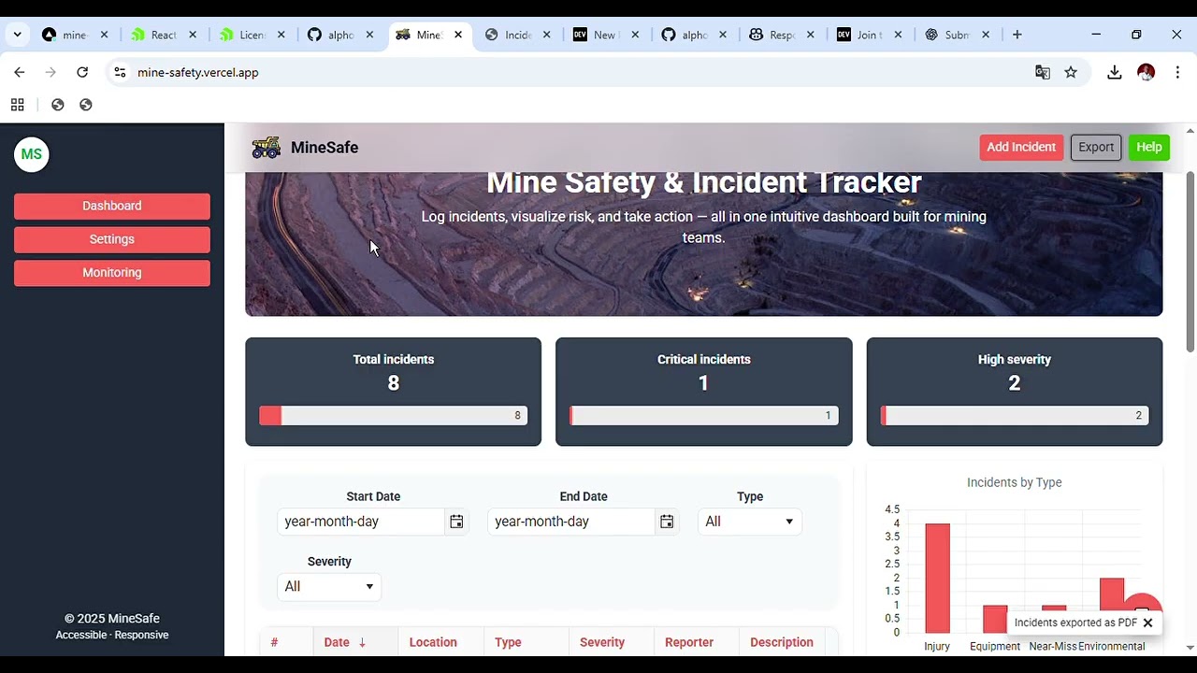The width and height of the screenshot is (1197, 673).
Task: Click the Incidents by Type chart title
Action: (x=1015, y=482)
